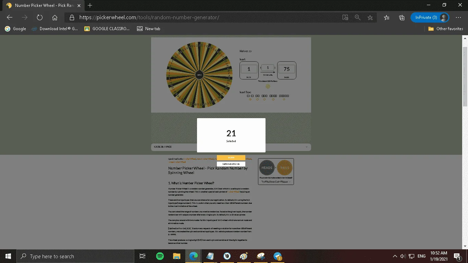Open the volume control in tray
This screenshot has width=468, height=263.
pyautogui.click(x=403, y=256)
